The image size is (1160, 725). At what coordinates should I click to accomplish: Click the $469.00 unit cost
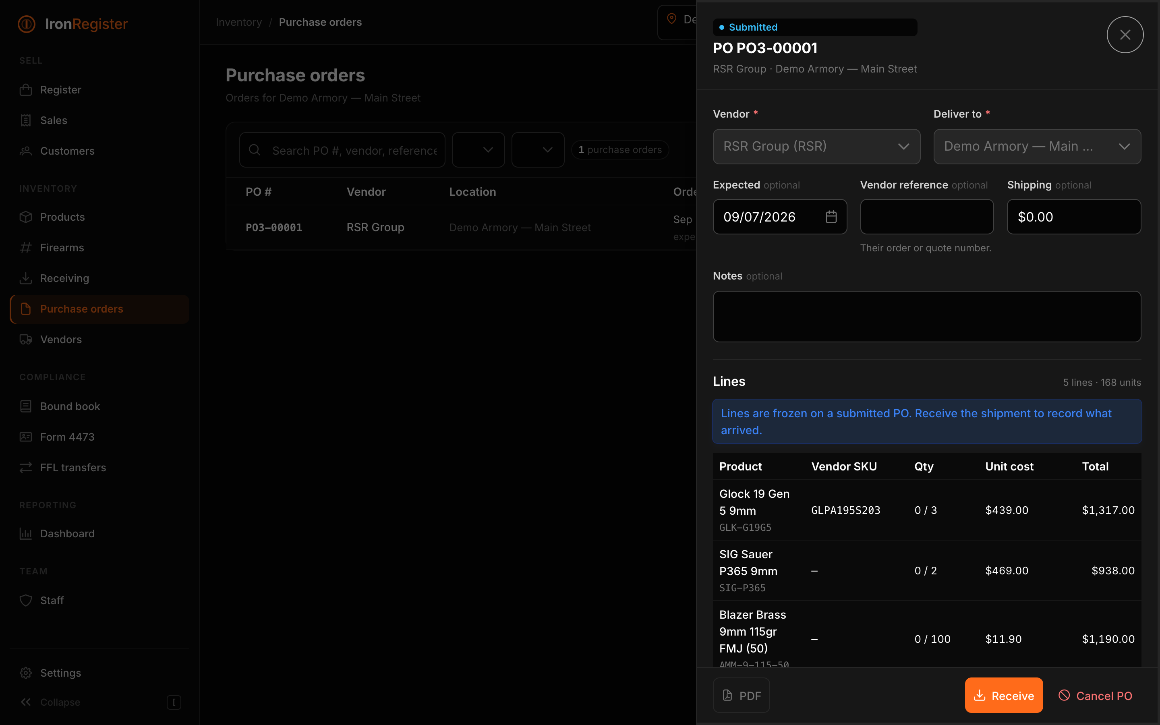tap(1007, 571)
